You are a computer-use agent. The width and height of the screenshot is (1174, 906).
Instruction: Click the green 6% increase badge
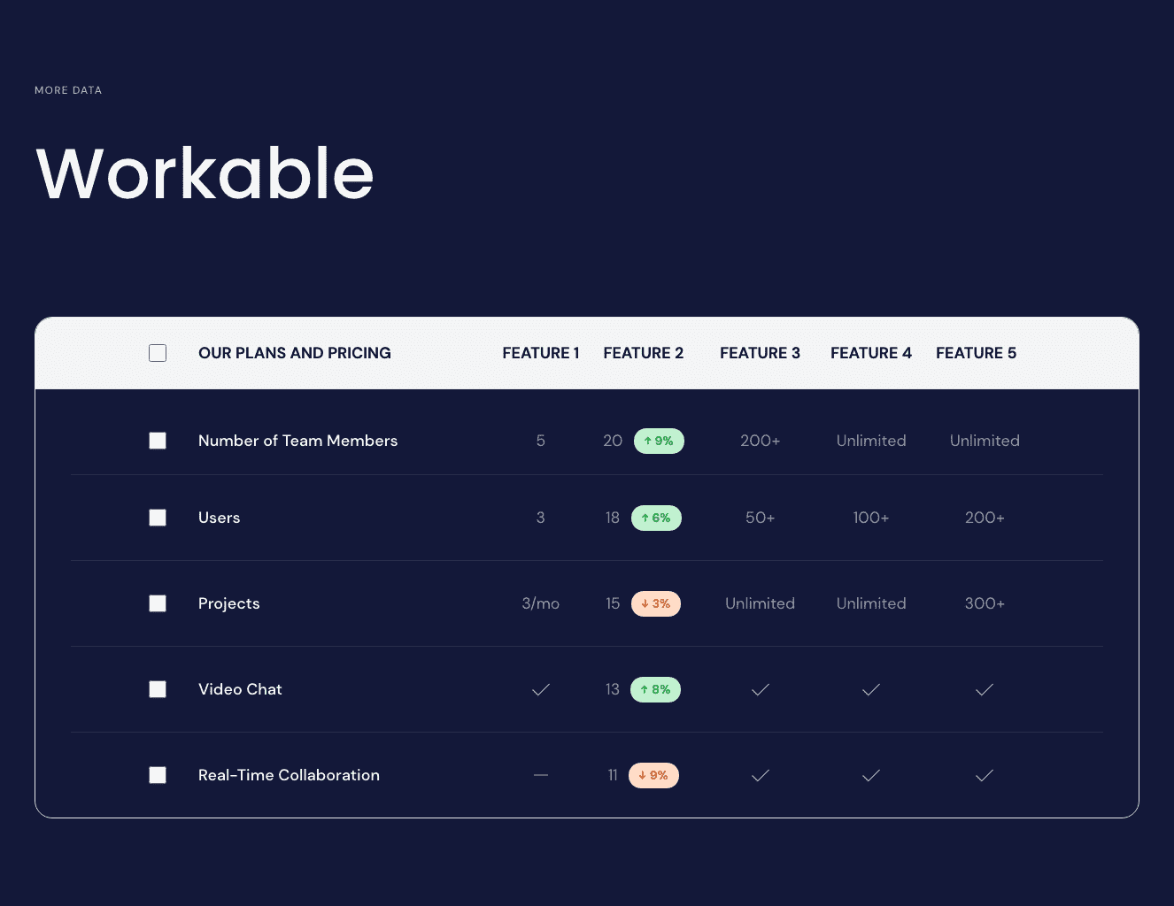(656, 518)
